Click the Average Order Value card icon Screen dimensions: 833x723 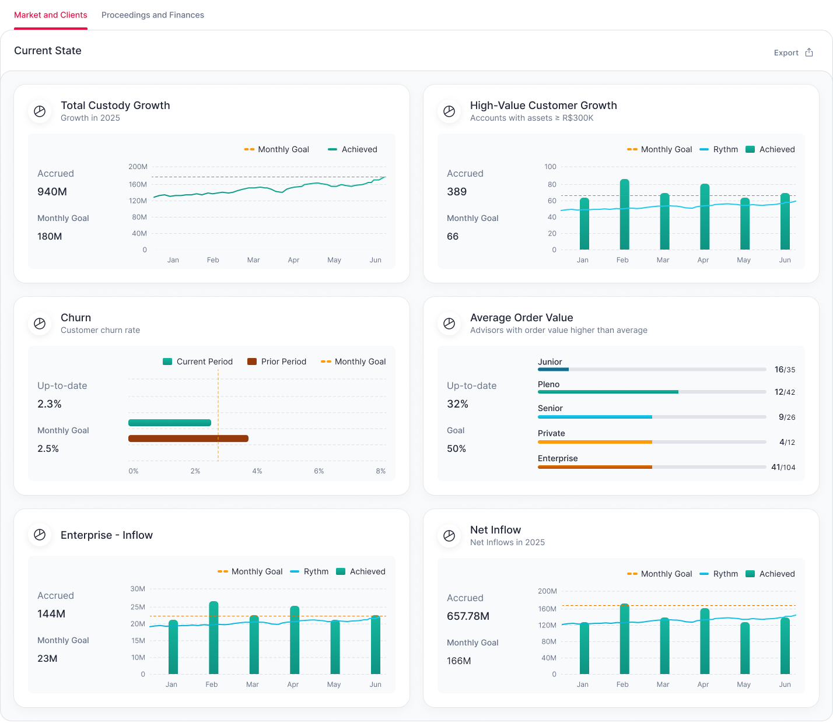tap(449, 324)
